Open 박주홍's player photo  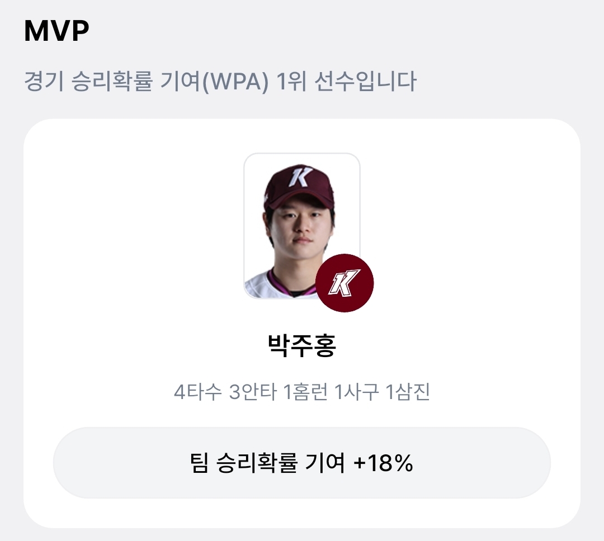pyautogui.click(x=302, y=226)
